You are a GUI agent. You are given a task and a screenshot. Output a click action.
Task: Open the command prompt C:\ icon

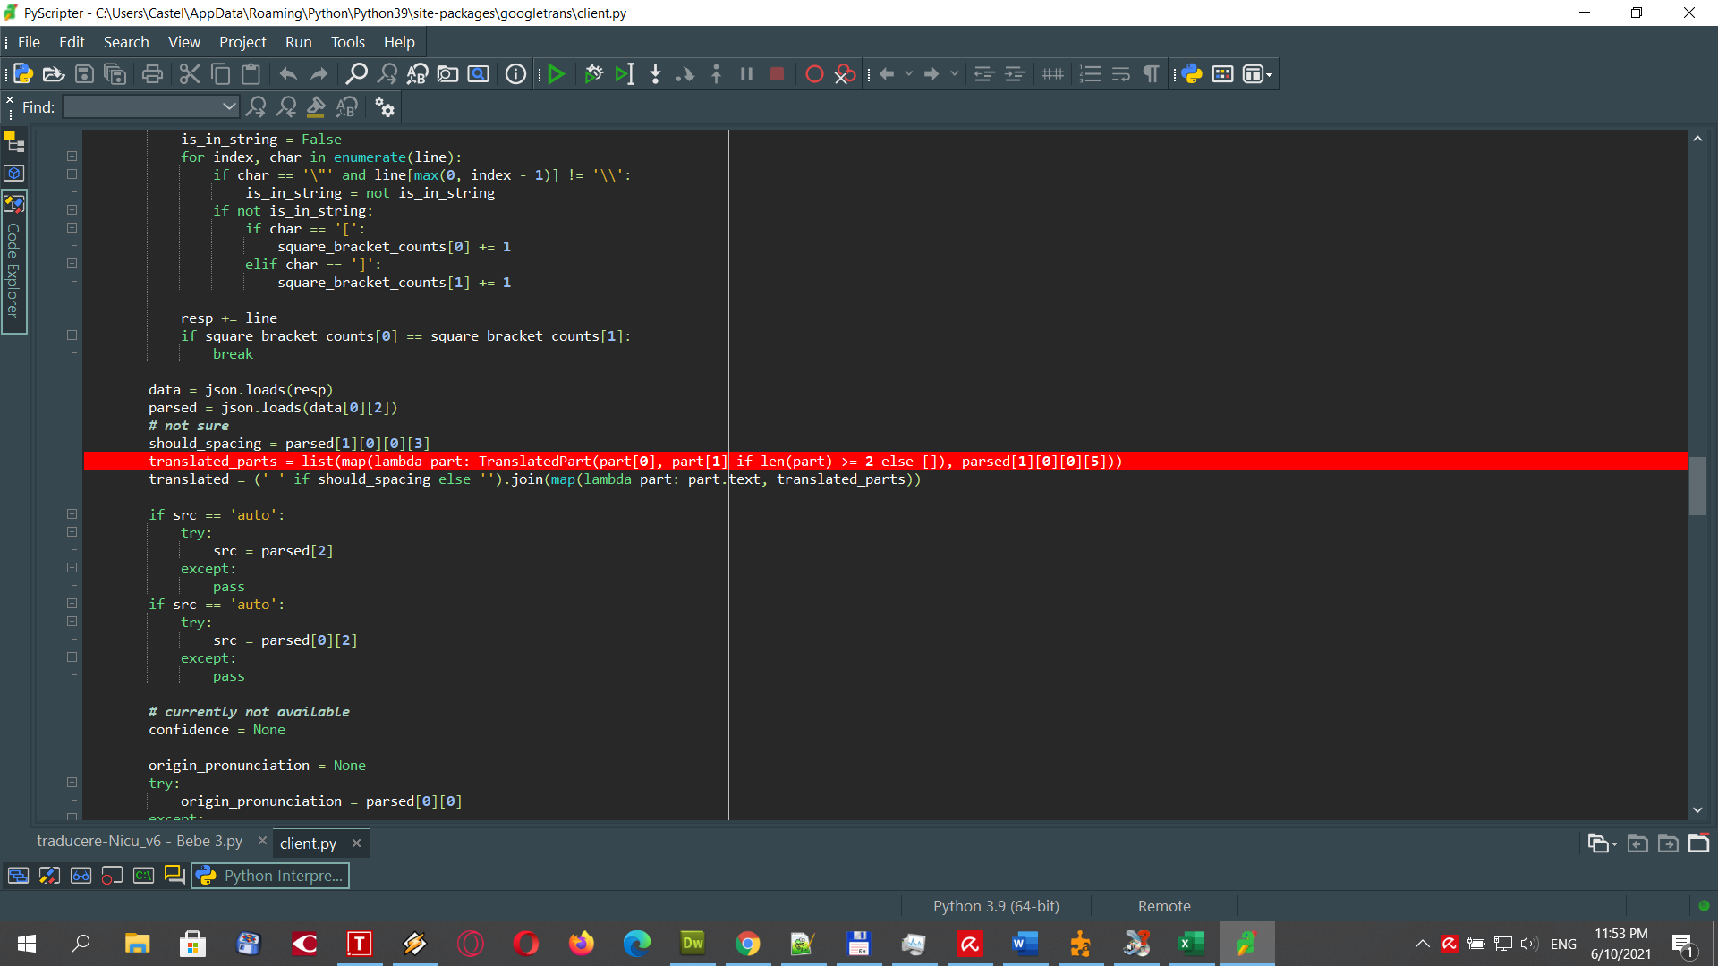coord(143,876)
